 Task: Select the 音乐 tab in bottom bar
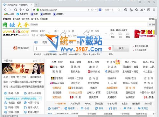113,108
